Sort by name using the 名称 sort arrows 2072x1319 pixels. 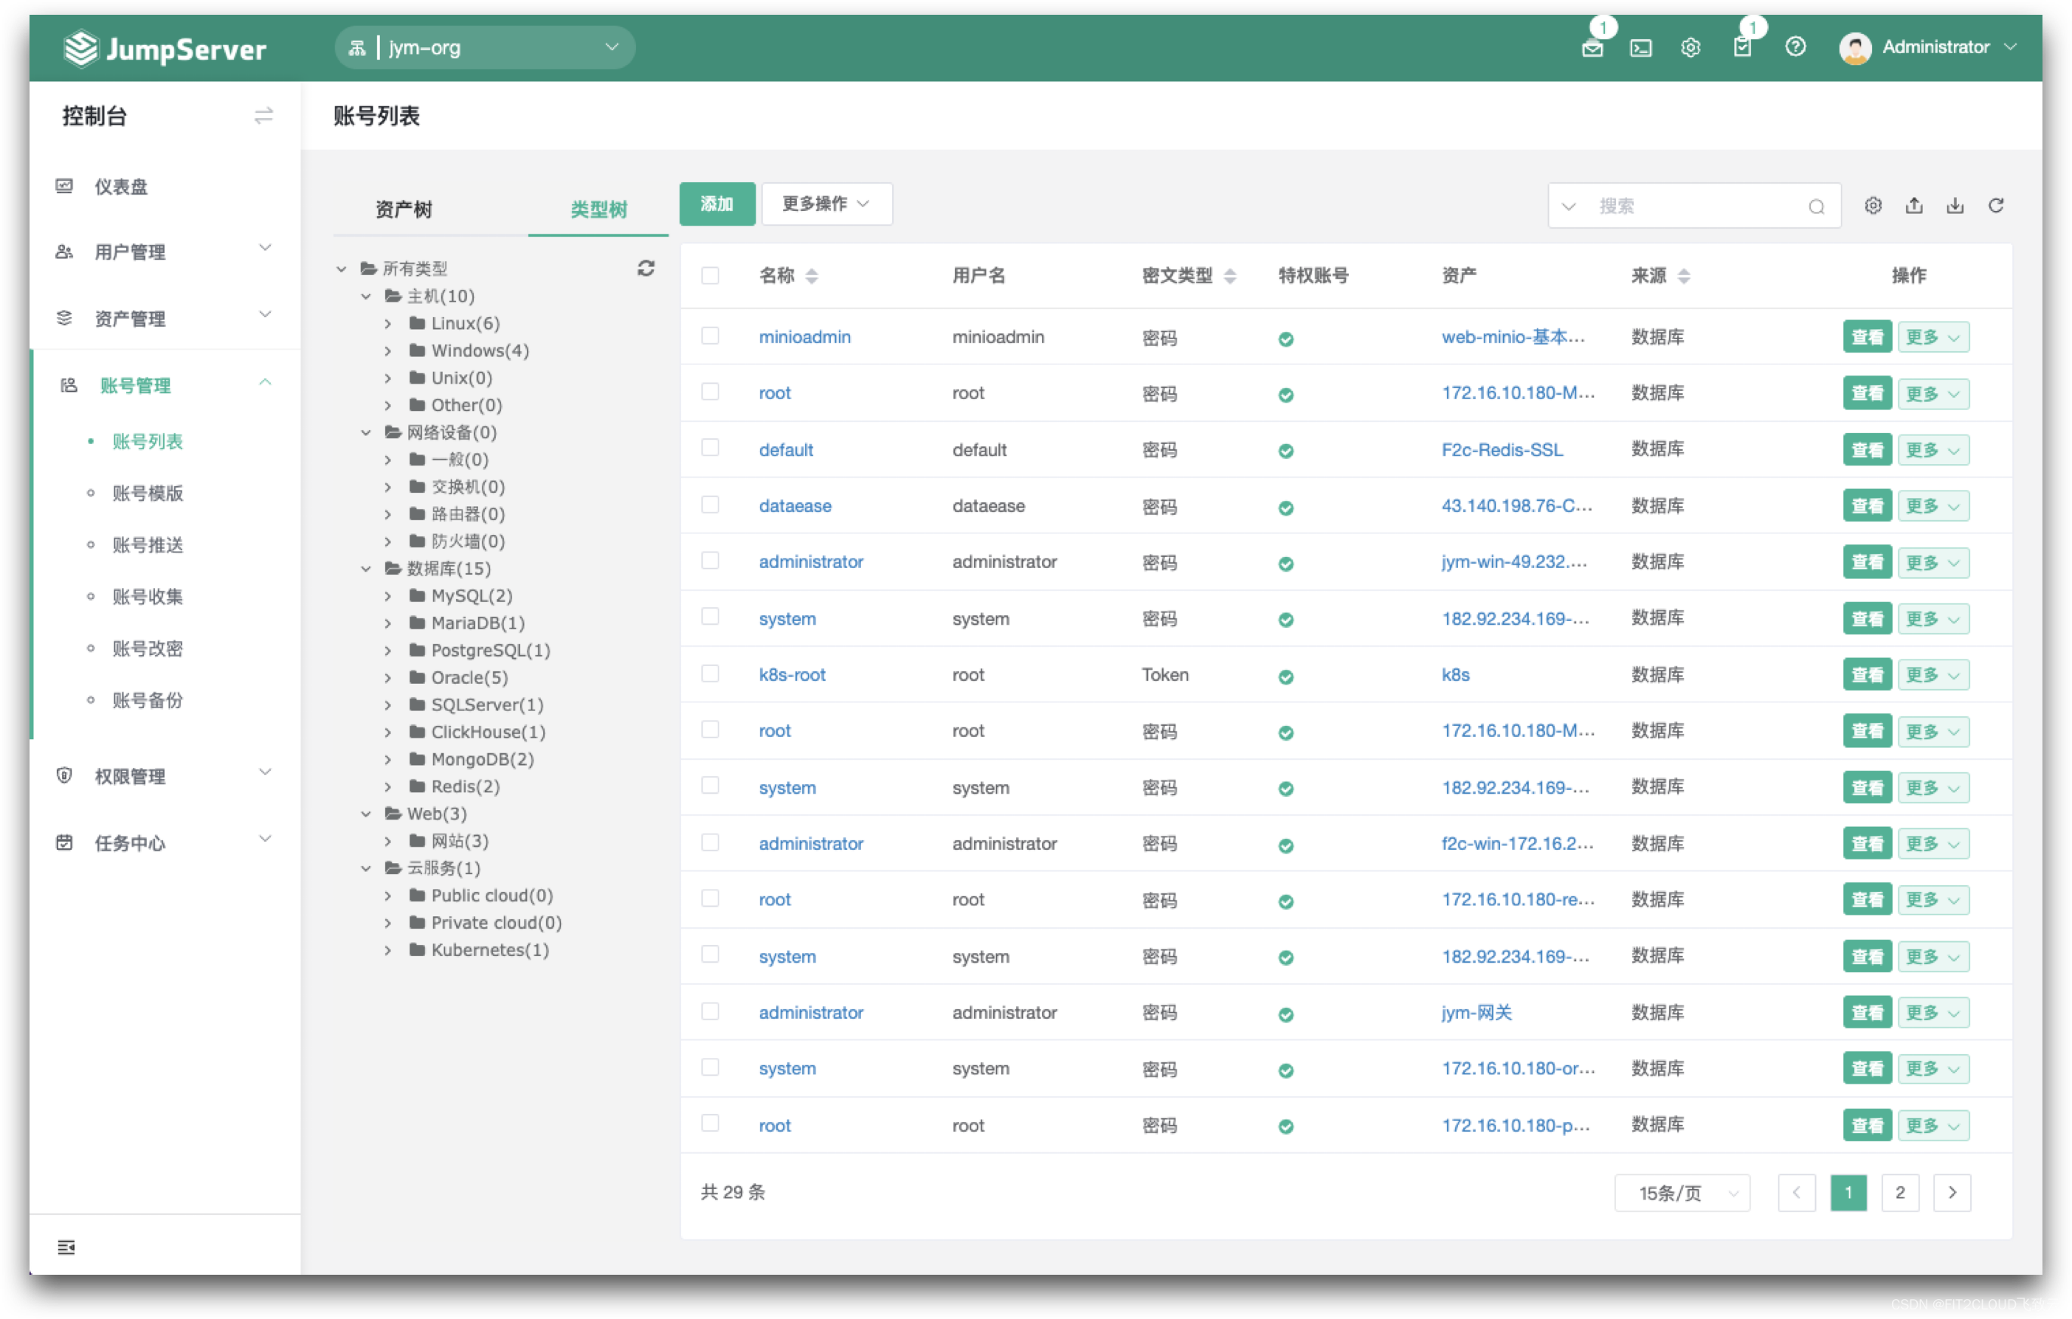812,276
